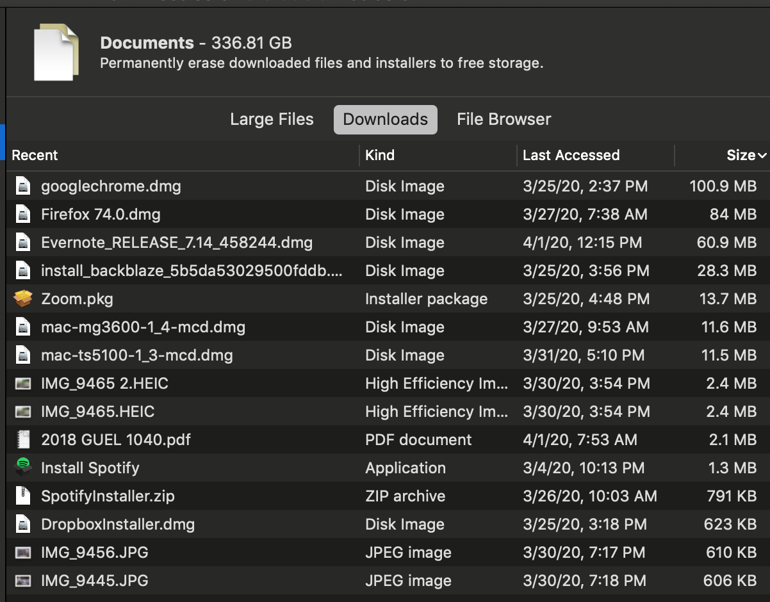Select the Zoom.pkg file name
The image size is (770, 602).
[77, 299]
